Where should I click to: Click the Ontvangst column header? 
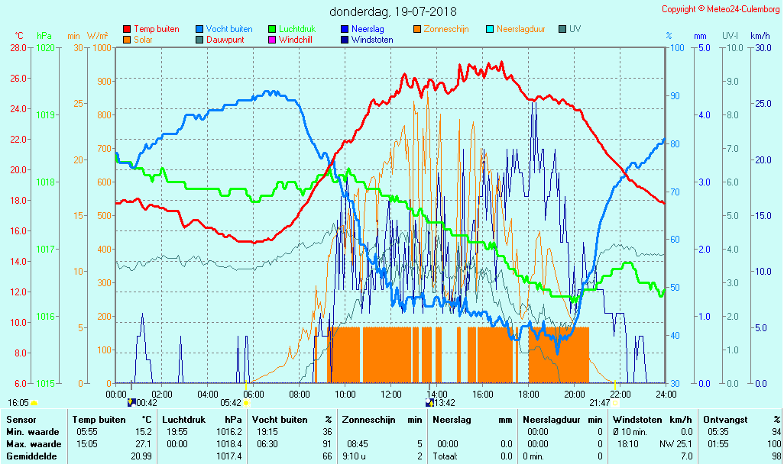(724, 419)
